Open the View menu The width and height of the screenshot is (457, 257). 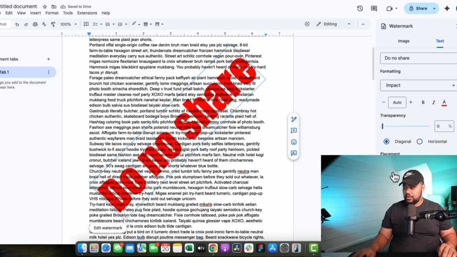pos(21,13)
